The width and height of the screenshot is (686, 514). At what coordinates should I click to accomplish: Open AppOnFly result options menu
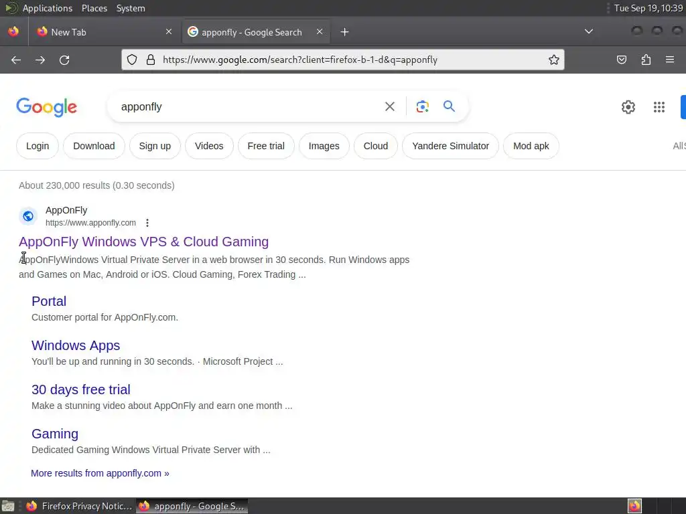(x=147, y=223)
